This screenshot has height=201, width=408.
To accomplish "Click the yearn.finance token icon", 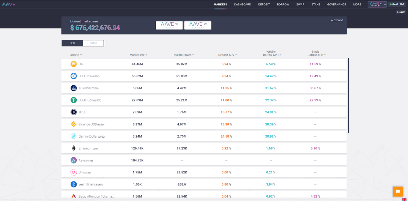I will tap(73, 184).
